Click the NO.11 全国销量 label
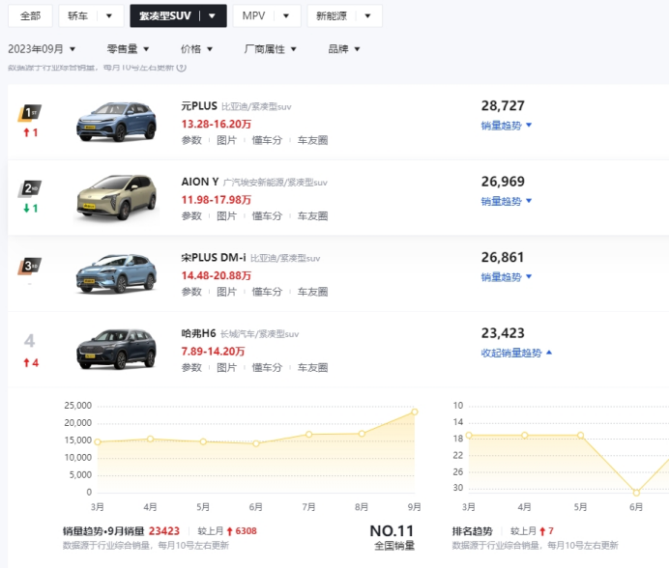The height and width of the screenshot is (568, 669). [393, 537]
